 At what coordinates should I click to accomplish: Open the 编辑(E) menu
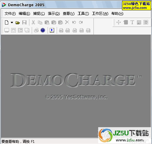tap(24, 14)
